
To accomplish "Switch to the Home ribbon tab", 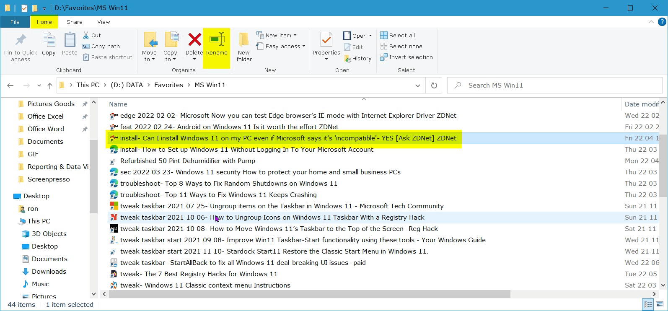I will pyautogui.click(x=44, y=22).
